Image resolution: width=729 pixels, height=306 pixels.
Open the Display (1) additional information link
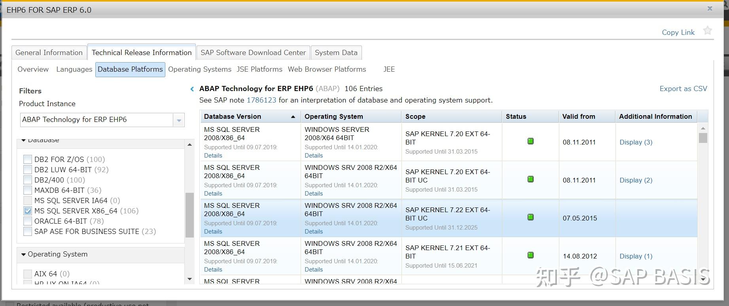636,256
